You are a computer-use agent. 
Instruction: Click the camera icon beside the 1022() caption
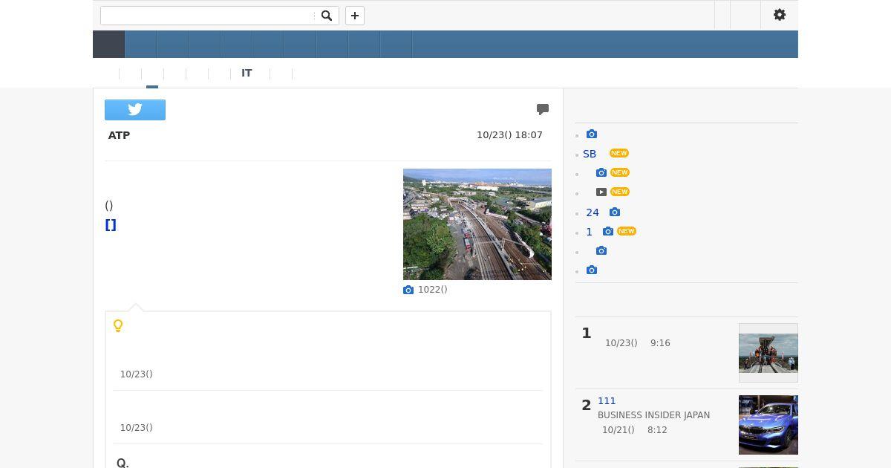click(408, 290)
